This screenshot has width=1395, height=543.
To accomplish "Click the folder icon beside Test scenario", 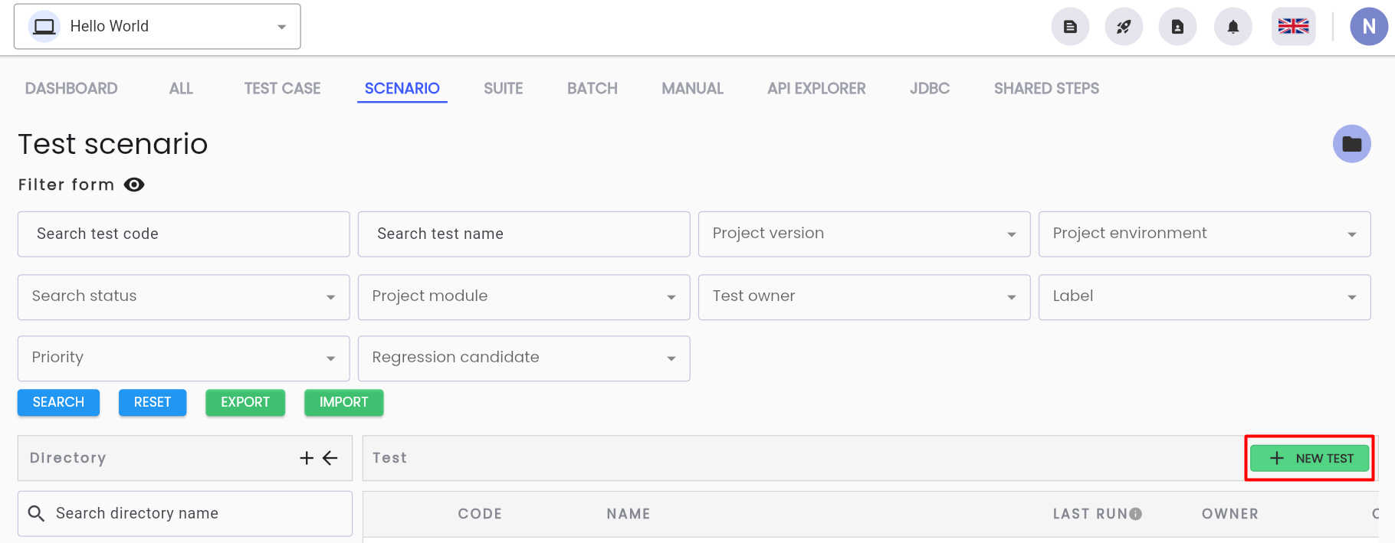I will pos(1352,144).
